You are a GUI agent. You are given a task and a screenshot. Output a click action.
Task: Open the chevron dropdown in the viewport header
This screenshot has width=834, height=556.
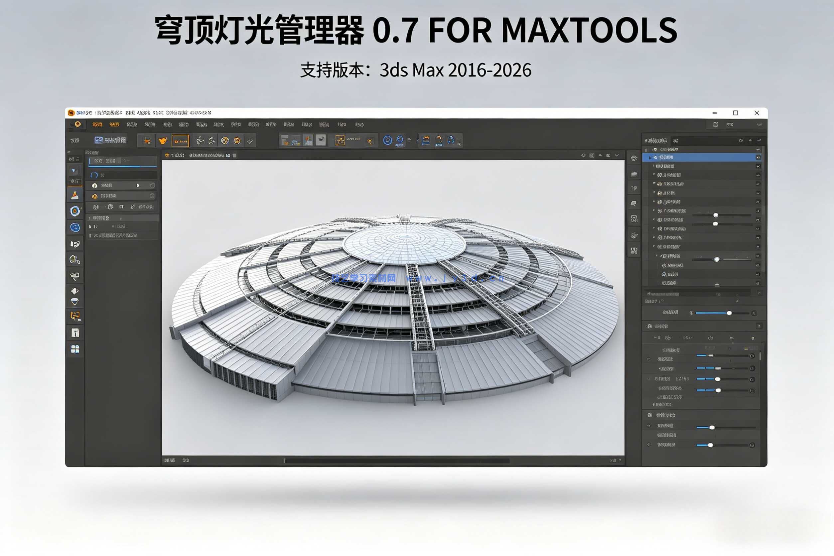(x=617, y=155)
